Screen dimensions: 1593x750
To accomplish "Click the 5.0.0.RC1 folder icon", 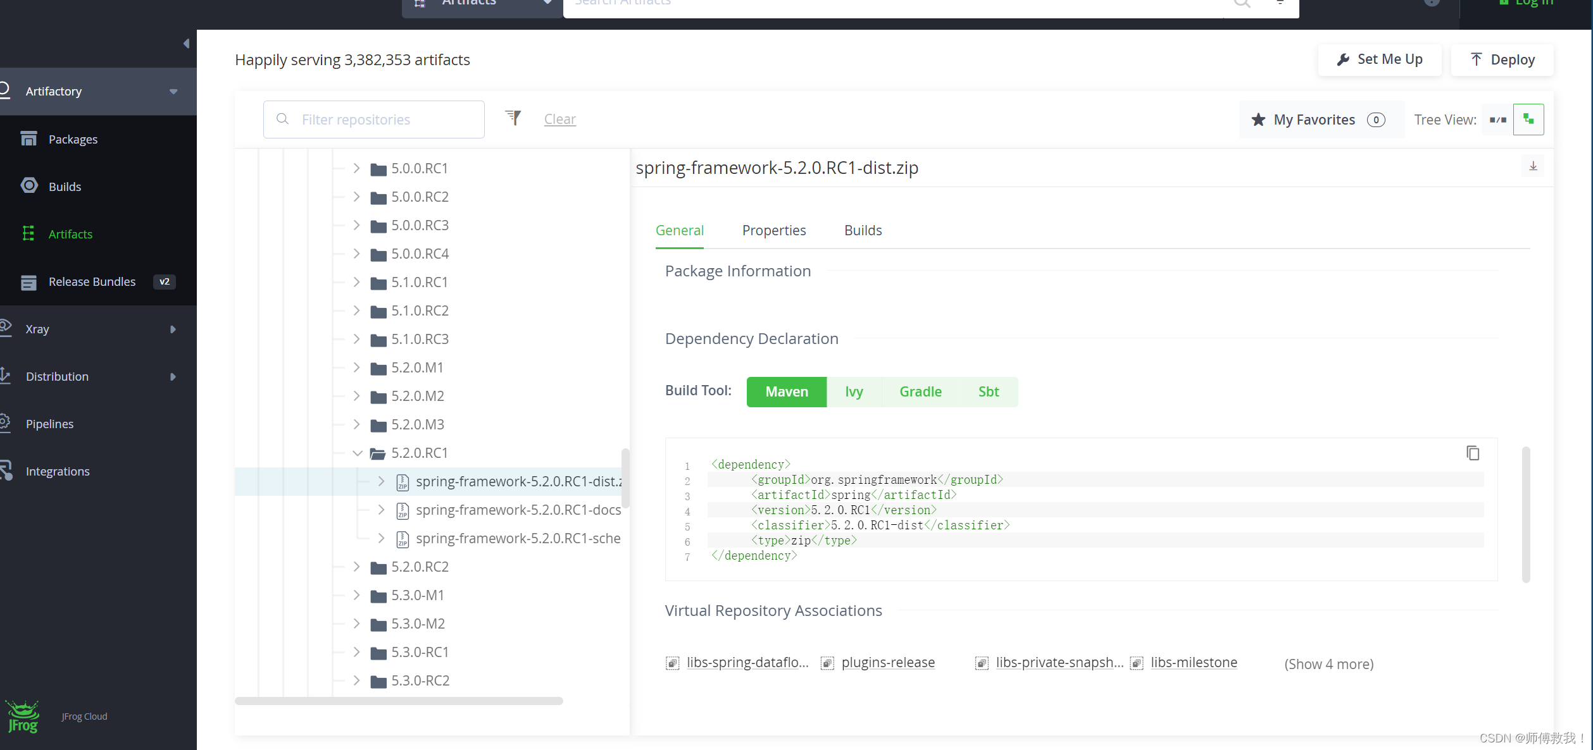I will [x=378, y=169].
